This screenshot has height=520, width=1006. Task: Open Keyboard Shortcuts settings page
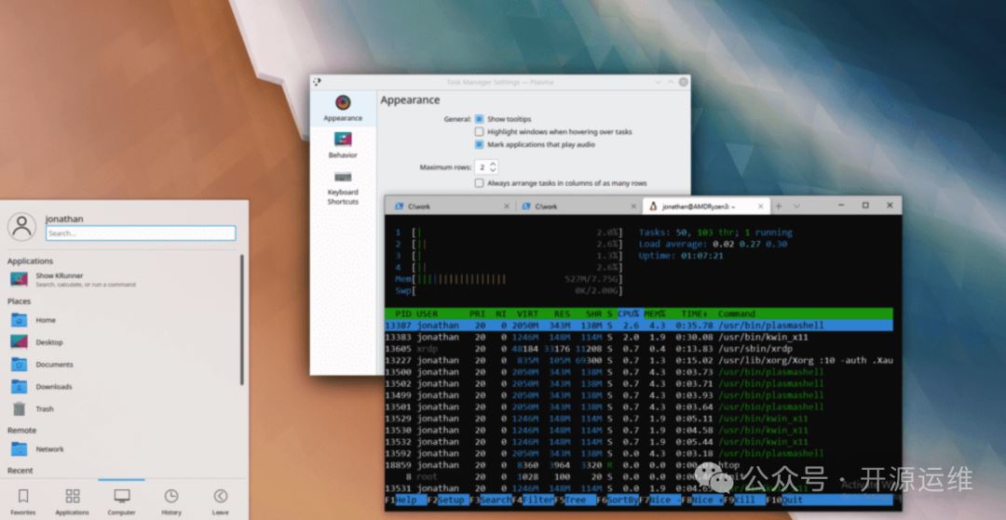343,177
